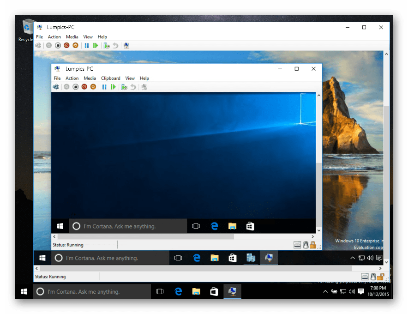Launch Microsoft Edge from the guest taskbar
The width and height of the screenshot is (408, 314).
[x=214, y=226]
